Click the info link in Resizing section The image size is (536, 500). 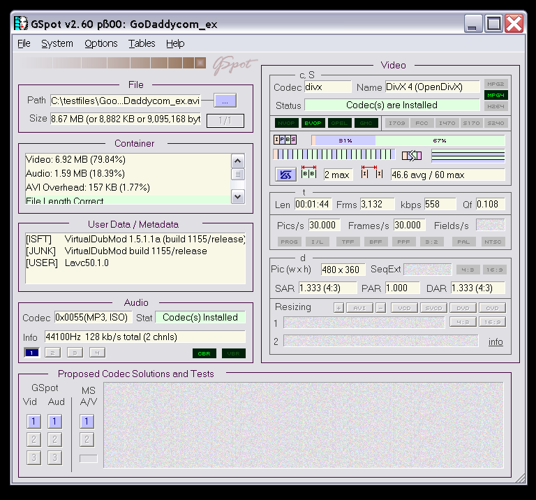pos(496,341)
